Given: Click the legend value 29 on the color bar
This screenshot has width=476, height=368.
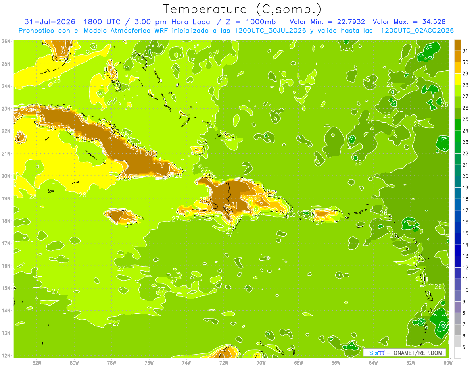Looking at the screenshot, I should tap(465, 74).
